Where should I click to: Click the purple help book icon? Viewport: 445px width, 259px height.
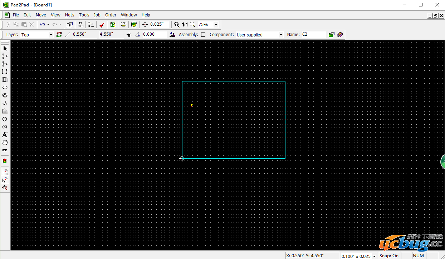(340, 35)
